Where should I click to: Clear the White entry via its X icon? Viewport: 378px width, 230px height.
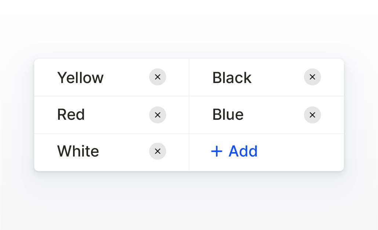pos(157,151)
